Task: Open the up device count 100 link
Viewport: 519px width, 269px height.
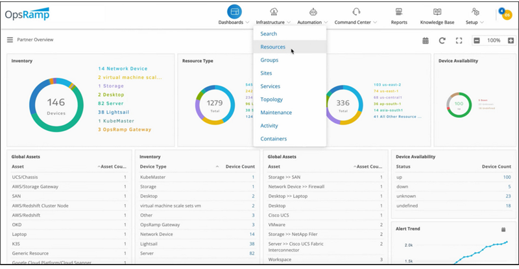Action: [507, 178]
